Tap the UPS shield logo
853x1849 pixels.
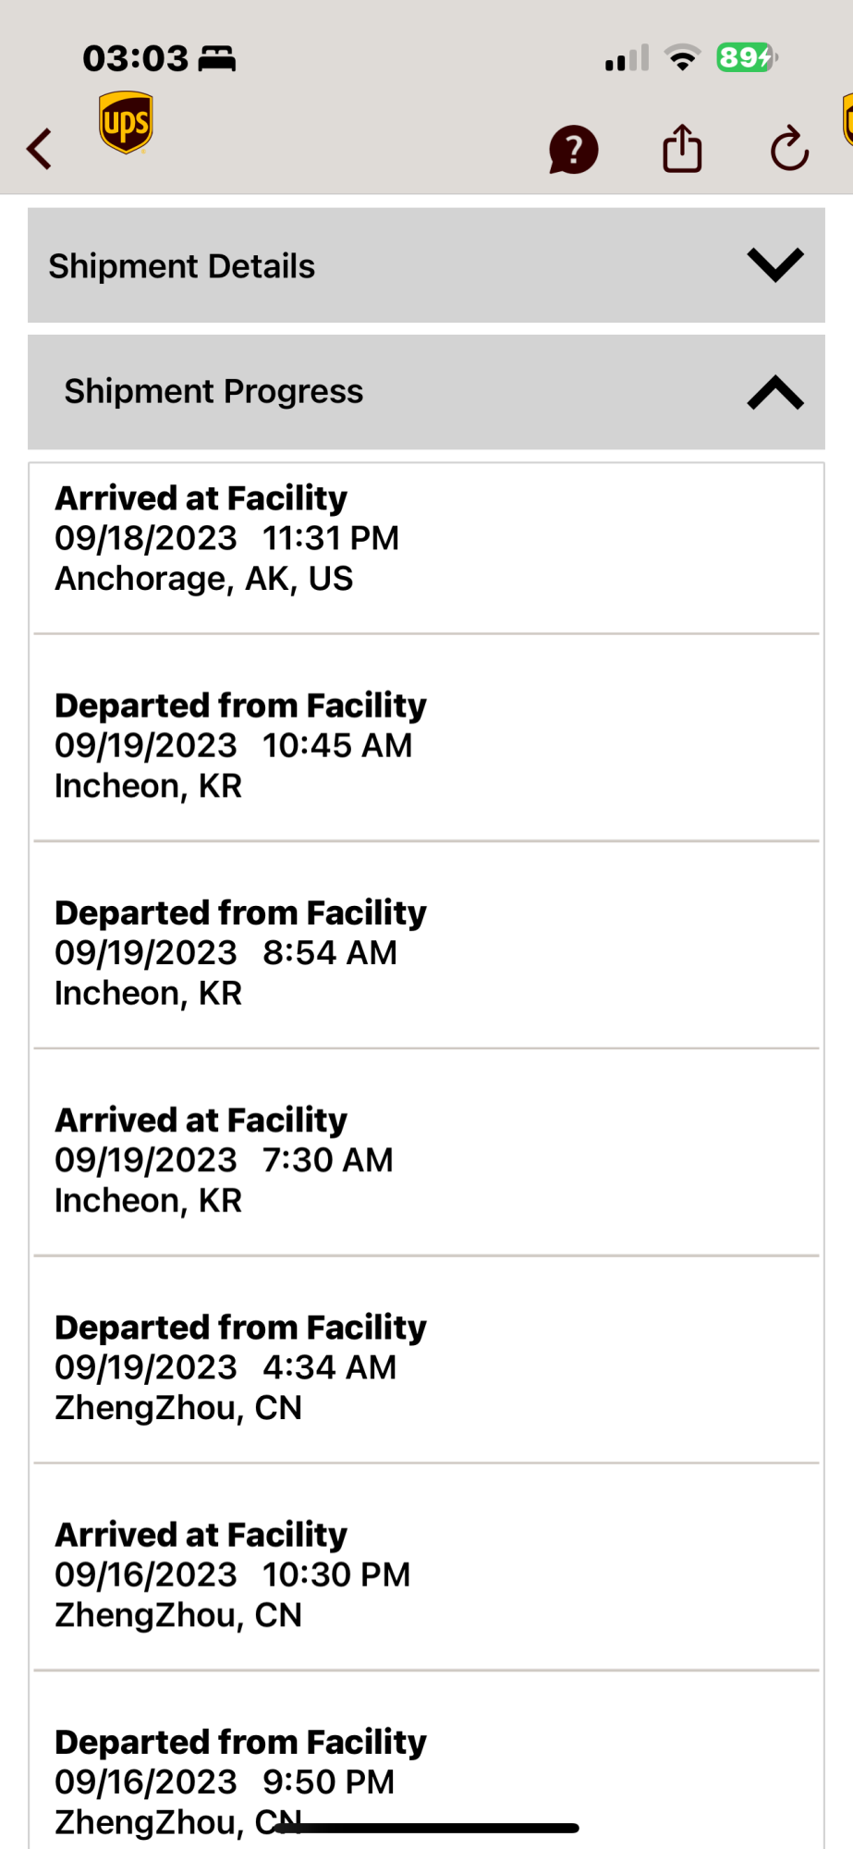coord(126,122)
